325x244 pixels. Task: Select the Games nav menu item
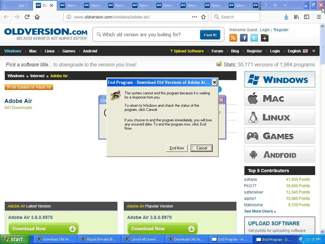(x=69, y=51)
